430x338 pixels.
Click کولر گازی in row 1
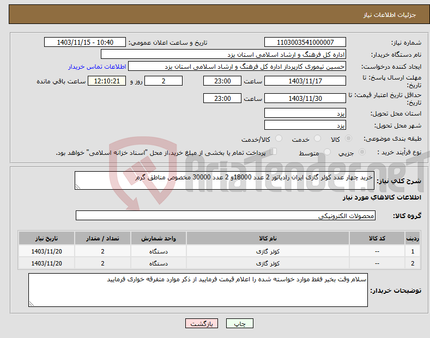coord(268,251)
